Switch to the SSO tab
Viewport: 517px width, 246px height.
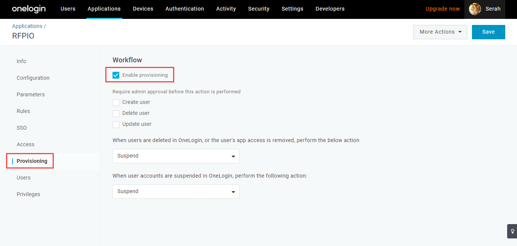[22, 128]
